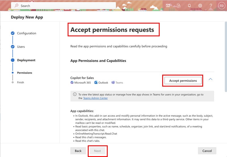Click the 'App capabilities:' heading

coord(82,111)
